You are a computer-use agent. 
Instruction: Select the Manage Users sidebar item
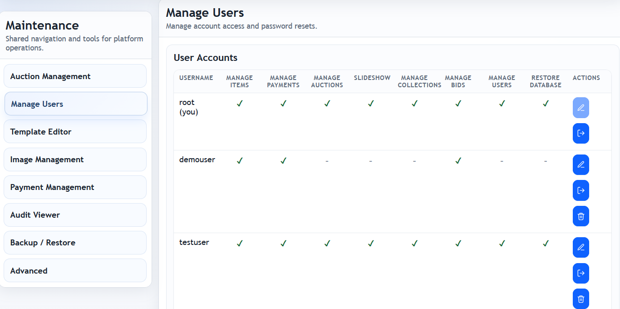76,104
